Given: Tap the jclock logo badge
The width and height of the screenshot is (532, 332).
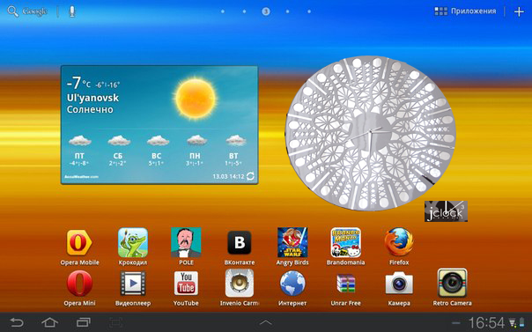Looking at the screenshot, I should [x=446, y=211].
